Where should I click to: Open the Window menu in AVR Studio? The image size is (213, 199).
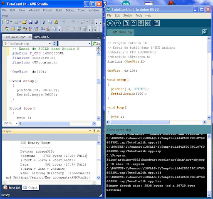94,10
